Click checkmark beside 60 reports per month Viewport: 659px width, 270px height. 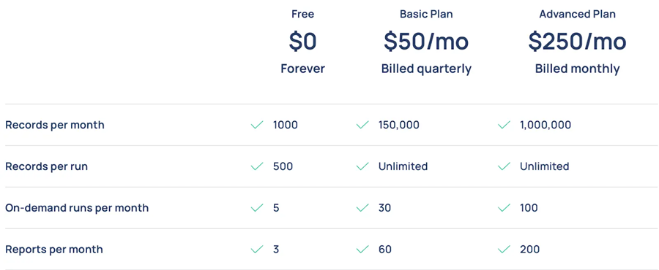point(362,250)
